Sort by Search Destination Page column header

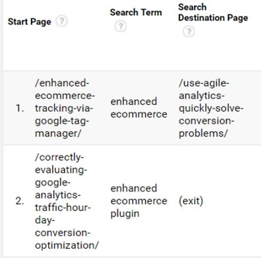click(x=213, y=13)
